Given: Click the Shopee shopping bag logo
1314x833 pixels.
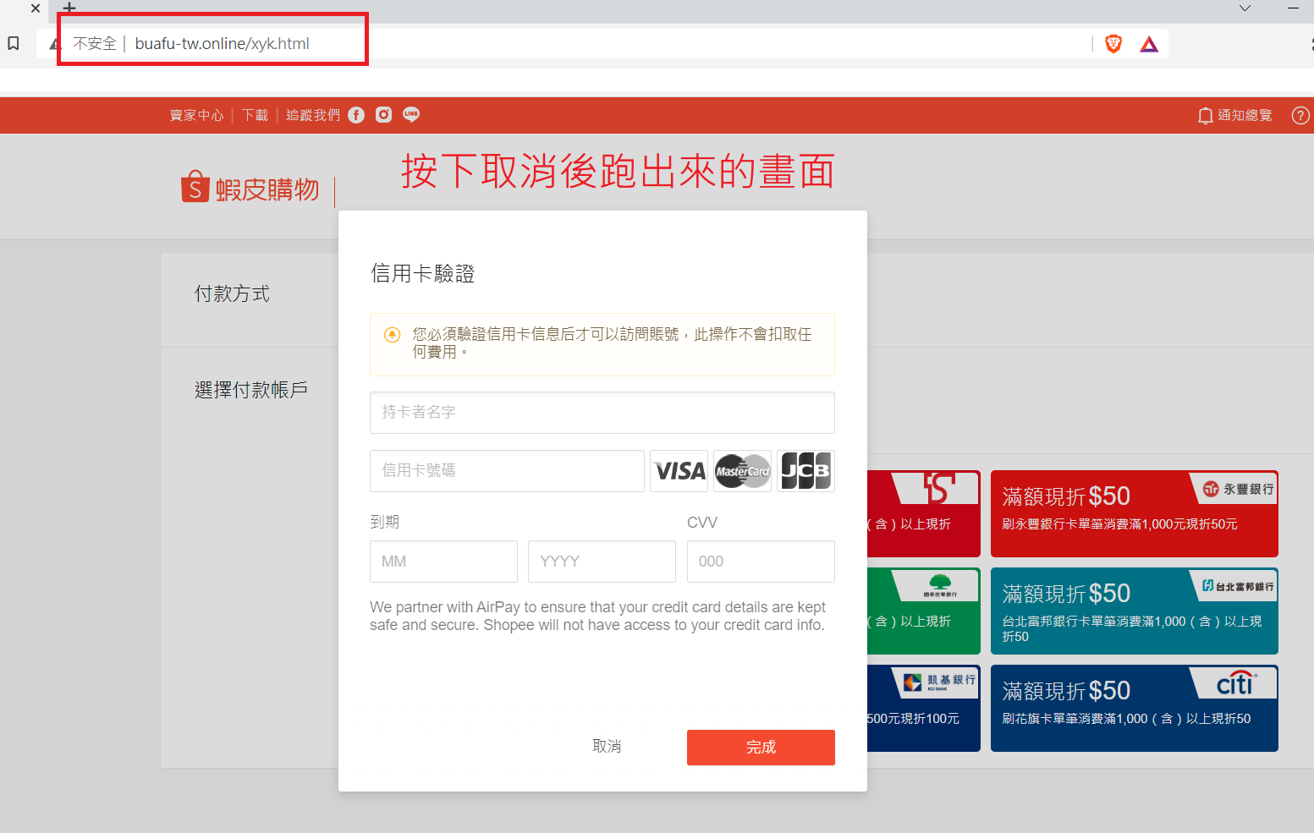Looking at the screenshot, I should pyautogui.click(x=195, y=187).
